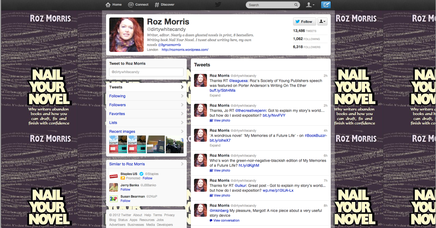Open the account user dropdown in top bar
Screen dimensions: 436x228
[310, 5]
